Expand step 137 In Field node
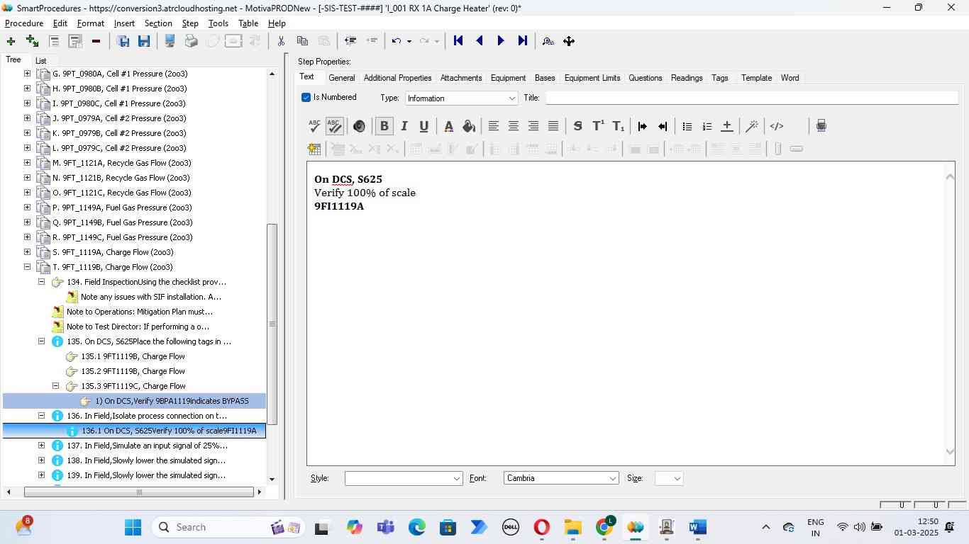969x544 pixels. tap(41, 446)
